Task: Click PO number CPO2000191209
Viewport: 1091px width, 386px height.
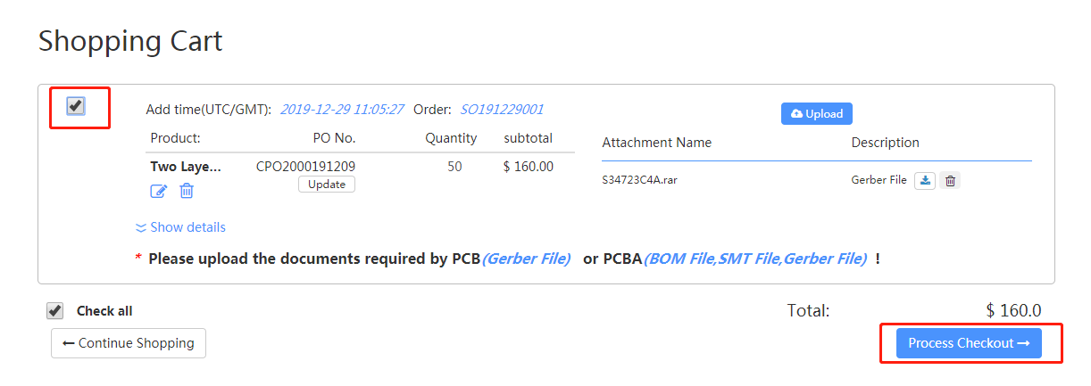Action: [305, 166]
